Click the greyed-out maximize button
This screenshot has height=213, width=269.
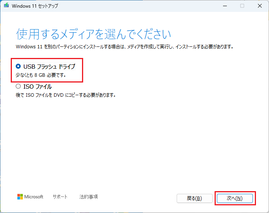[x=242, y=6]
